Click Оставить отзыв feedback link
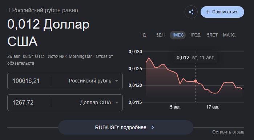Screen dimensions: 254x140 pos(228,132)
